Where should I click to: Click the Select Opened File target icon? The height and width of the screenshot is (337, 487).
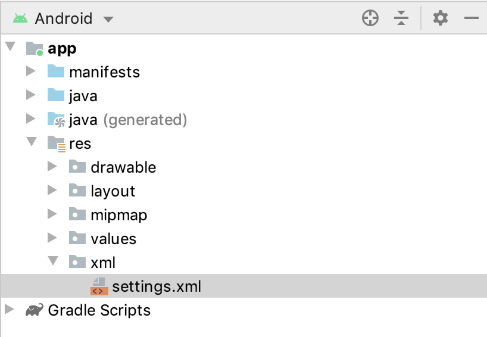click(370, 18)
